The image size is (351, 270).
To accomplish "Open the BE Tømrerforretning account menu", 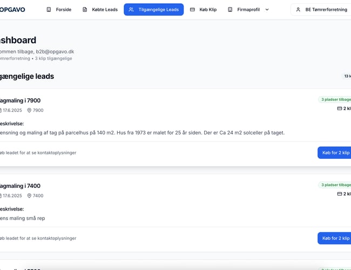I will coord(322,10).
